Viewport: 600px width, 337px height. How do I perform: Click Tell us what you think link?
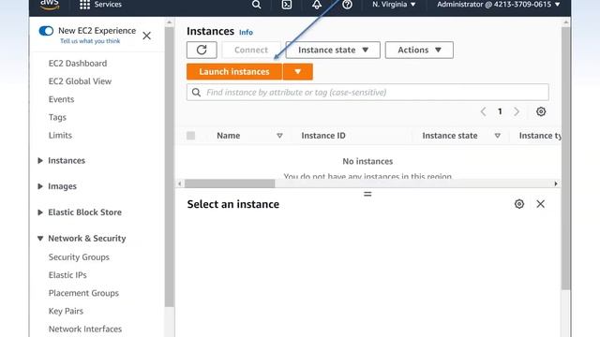pyautogui.click(x=90, y=41)
